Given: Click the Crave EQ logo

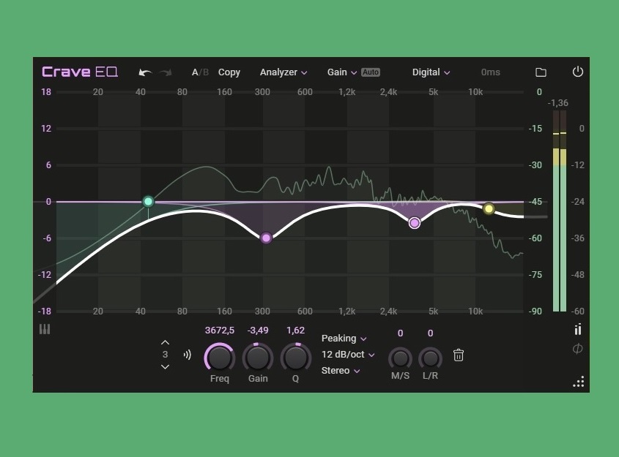Looking at the screenshot, I should pos(80,72).
